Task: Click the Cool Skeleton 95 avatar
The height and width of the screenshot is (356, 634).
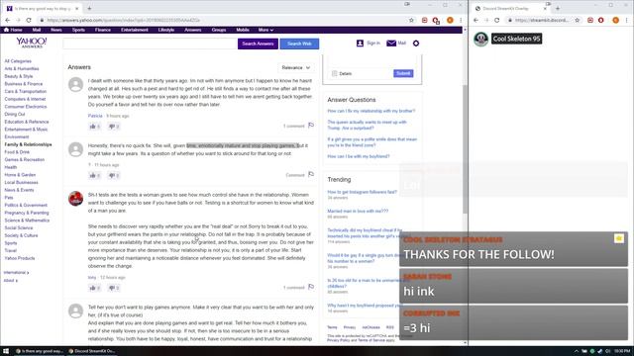Action: [480, 39]
